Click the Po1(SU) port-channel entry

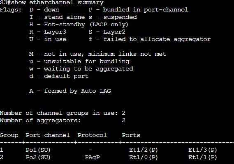pyautogui.click(x=38, y=150)
